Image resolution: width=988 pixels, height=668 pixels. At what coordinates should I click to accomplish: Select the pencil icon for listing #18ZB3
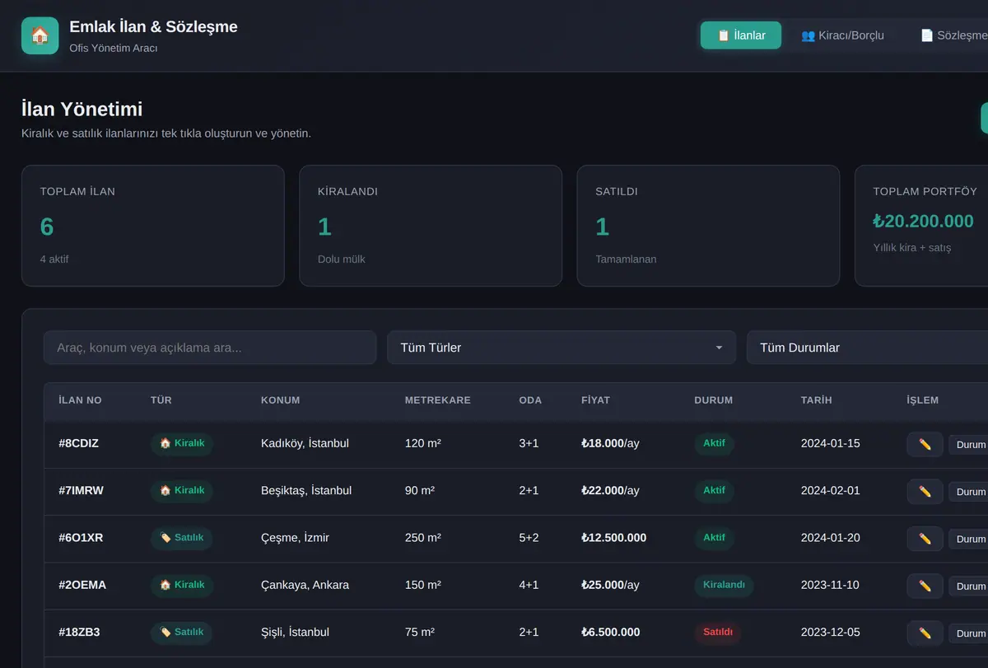tap(925, 633)
